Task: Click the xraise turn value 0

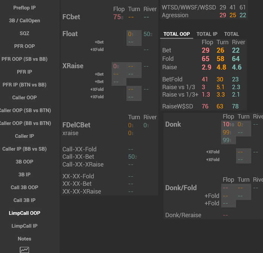Action: coord(130,133)
